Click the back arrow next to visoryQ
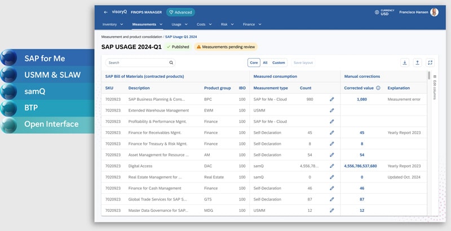The width and height of the screenshot is (451, 231). point(106,12)
